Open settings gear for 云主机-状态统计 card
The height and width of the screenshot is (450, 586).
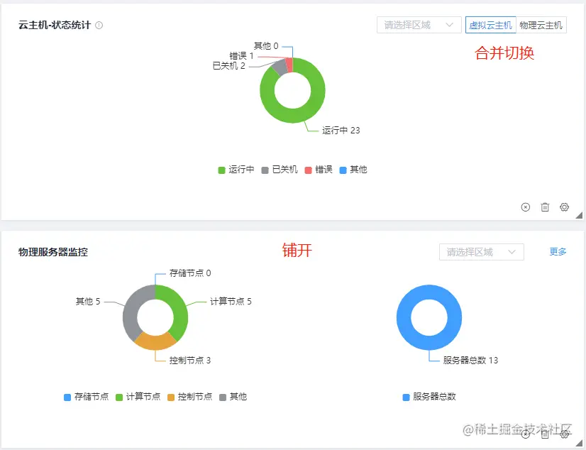tap(564, 207)
